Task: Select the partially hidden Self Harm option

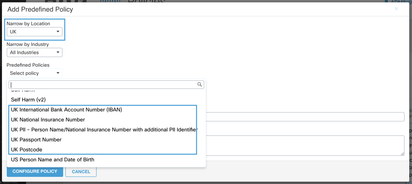Action: 23,91
